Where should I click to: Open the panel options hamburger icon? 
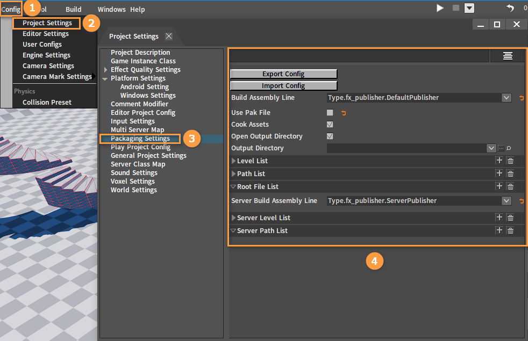(508, 56)
